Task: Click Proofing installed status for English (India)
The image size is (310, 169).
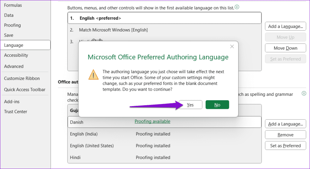Action: point(153,134)
